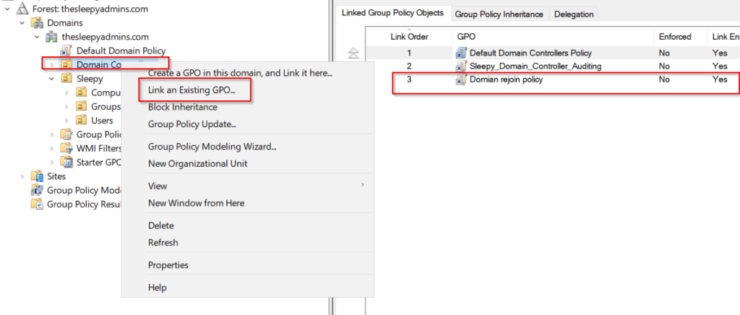Click the Sites folder icon

click(x=35, y=176)
